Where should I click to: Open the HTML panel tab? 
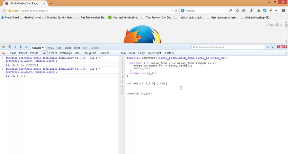50,48
